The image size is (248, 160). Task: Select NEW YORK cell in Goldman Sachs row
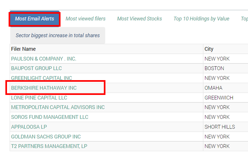click(226, 137)
